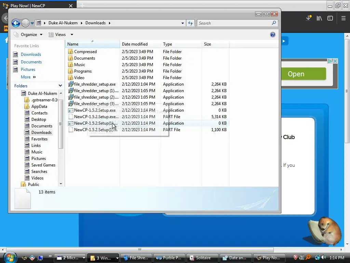Click the Back navigation arrow in Explorer
The image size is (350, 263).
[x=16, y=23]
